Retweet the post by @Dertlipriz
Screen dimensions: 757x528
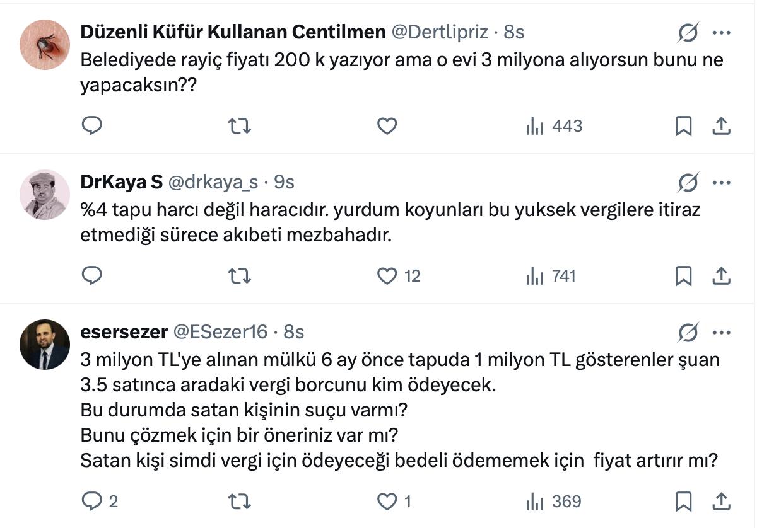239,126
